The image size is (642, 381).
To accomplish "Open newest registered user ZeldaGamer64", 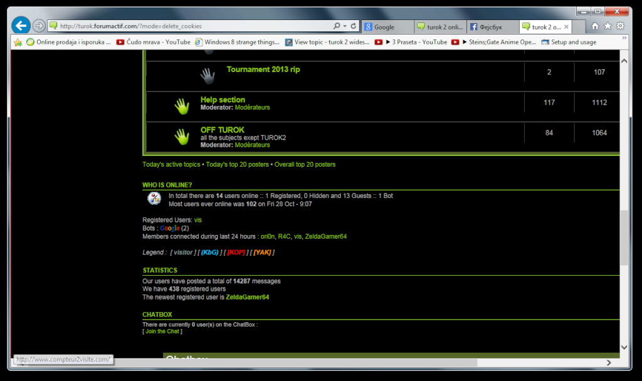I will pyautogui.click(x=247, y=297).
